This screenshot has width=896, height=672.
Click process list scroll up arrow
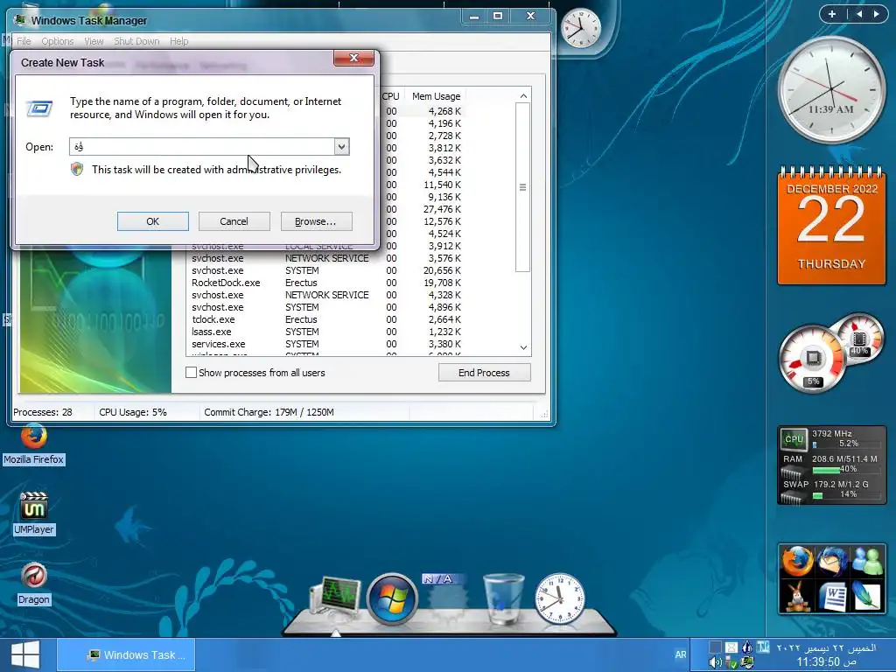pyautogui.click(x=523, y=96)
